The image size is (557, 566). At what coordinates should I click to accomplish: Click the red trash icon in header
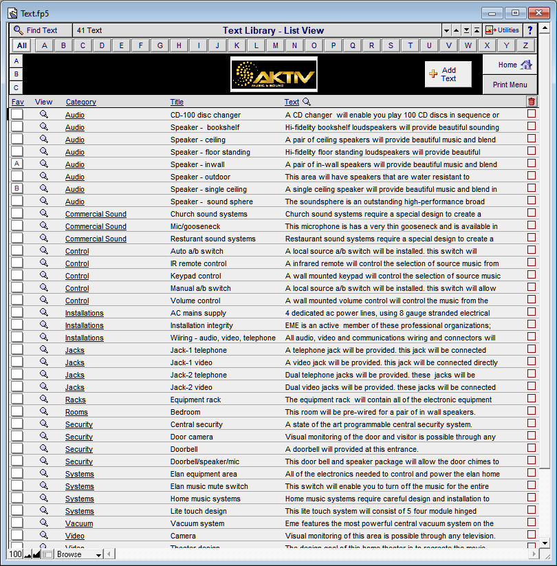tap(532, 101)
